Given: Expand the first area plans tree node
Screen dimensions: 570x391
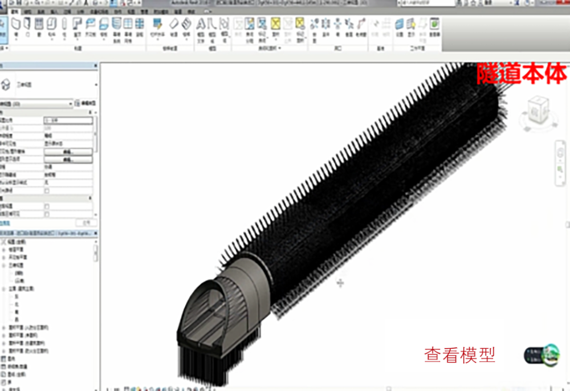Looking at the screenshot, I should 4,328.
